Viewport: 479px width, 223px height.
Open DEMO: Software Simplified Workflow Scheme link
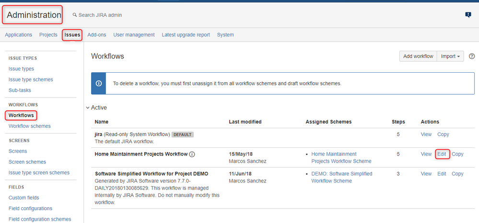click(x=342, y=177)
